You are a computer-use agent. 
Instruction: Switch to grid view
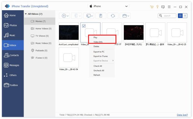click(180, 16)
